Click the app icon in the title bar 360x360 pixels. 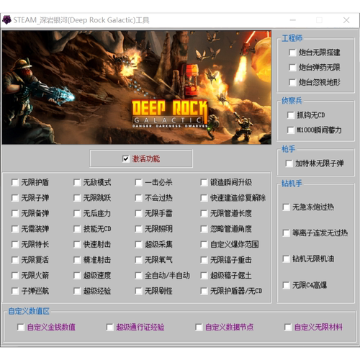(x=6, y=20)
